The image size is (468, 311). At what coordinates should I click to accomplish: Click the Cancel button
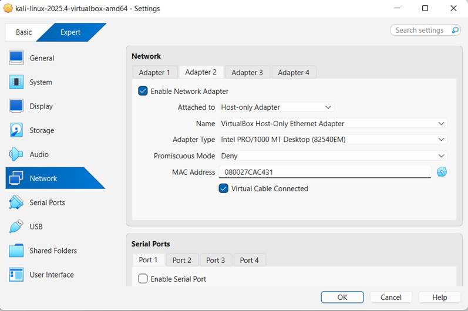[x=390, y=298]
